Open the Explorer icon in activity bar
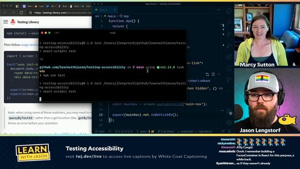The height and width of the screenshot is (169, 300). [229, 11]
